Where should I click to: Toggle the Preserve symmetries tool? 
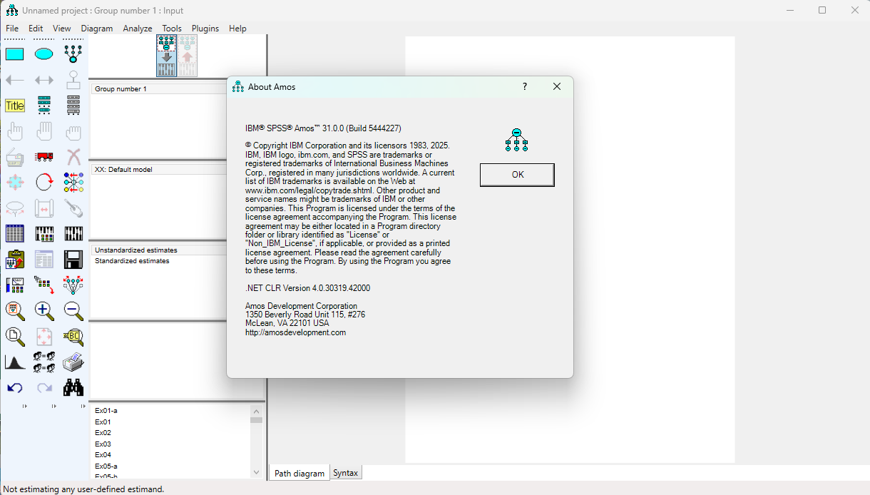73,285
